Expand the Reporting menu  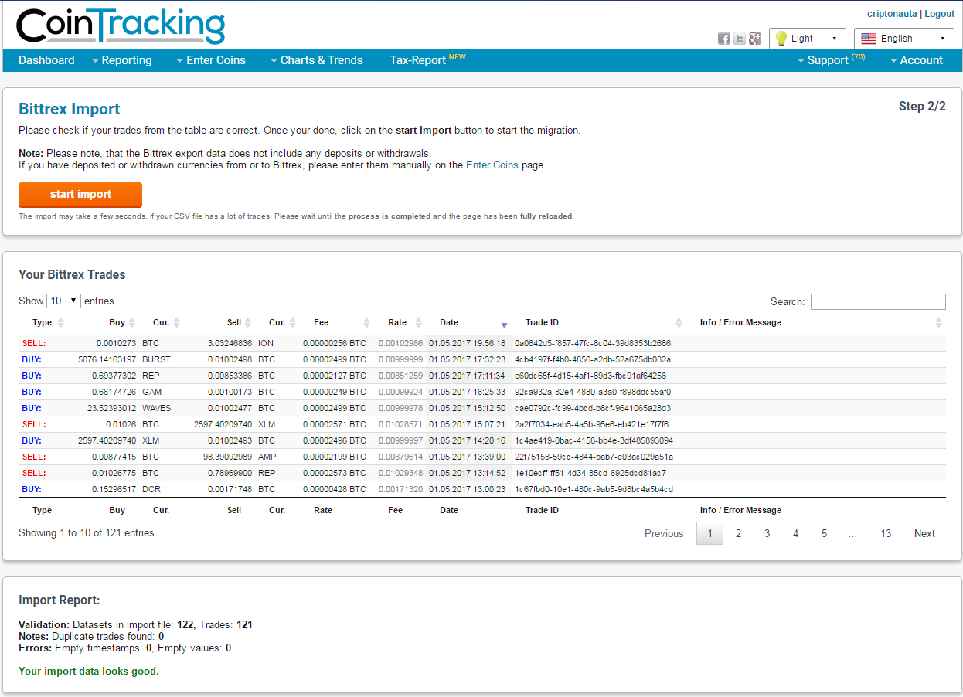click(121, 60)
